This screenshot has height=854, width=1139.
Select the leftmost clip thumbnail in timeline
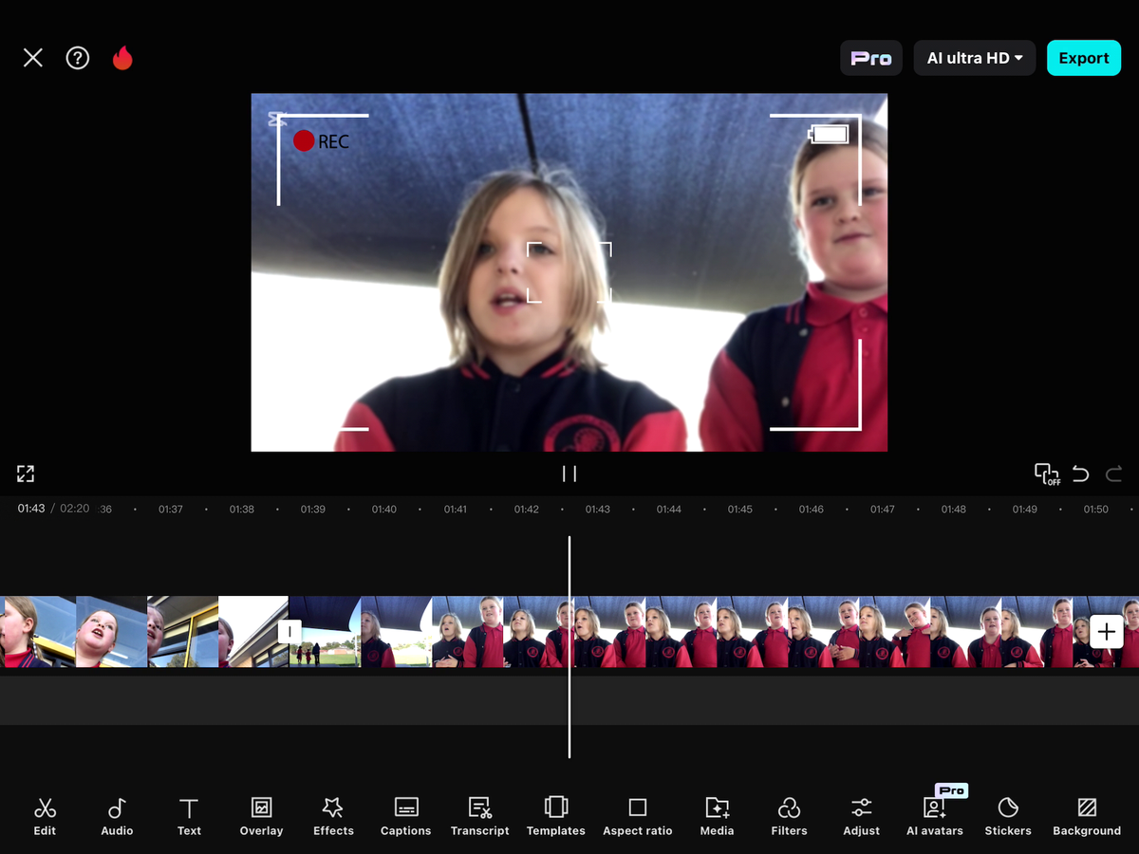[38, 632]
